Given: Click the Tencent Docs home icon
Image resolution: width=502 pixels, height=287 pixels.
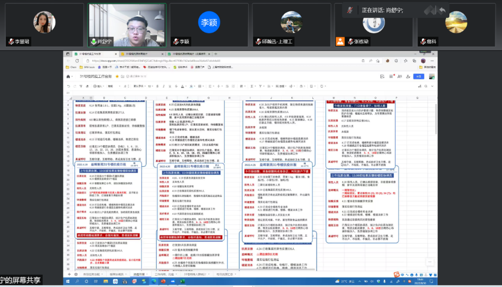Looking at the screenshot, I should click(x=68, y=76).
